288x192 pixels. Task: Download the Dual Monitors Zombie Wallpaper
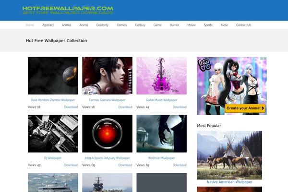[x=71, y=107]
